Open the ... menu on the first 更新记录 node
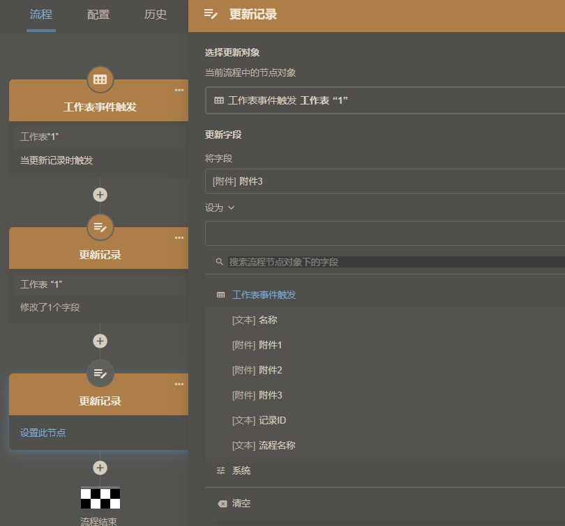Image resolution: width=565 pixels, height=526 pixels. point(179,237)
